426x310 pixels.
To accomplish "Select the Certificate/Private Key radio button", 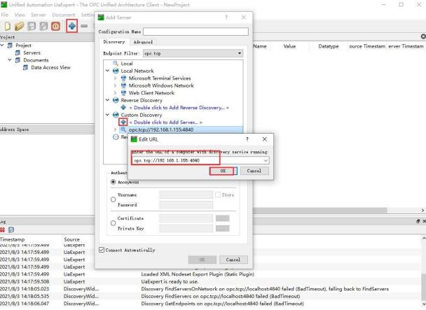I will (x=114, y=223).
